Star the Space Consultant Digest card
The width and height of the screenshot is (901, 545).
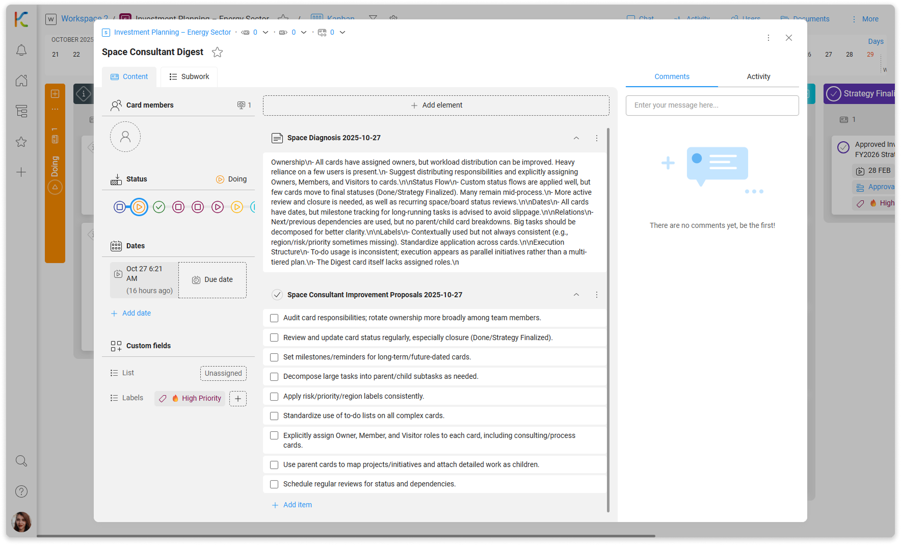tap(217, 52)
